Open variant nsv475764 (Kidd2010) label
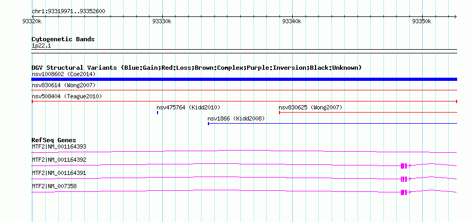Viewport: 472px width, 222px height. (188, 107)
